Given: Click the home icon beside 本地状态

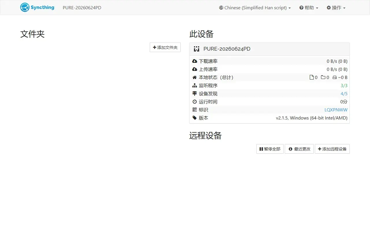Looking at the screenshot, I should click(195, 78).
